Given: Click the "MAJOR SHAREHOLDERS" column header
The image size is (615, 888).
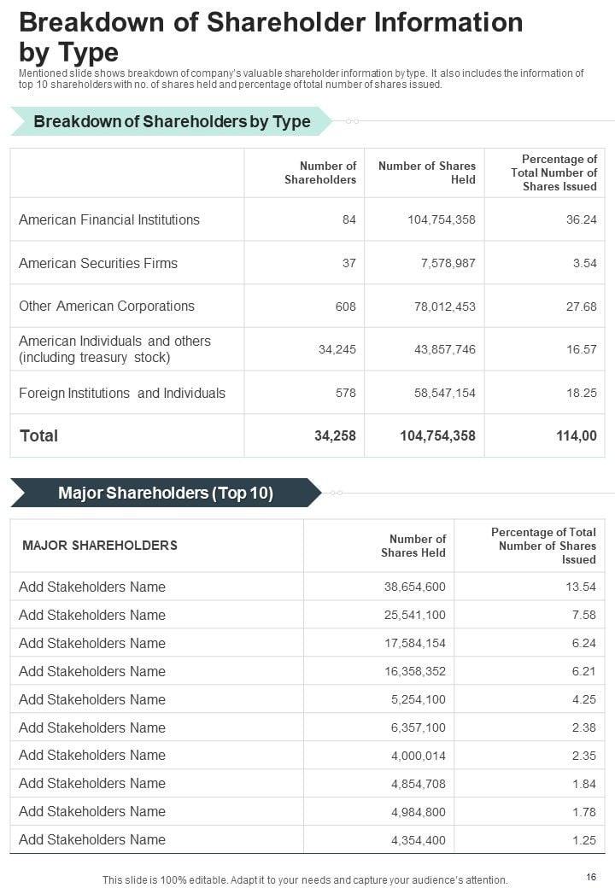Looking at the screenshot, I should point(100,545).
